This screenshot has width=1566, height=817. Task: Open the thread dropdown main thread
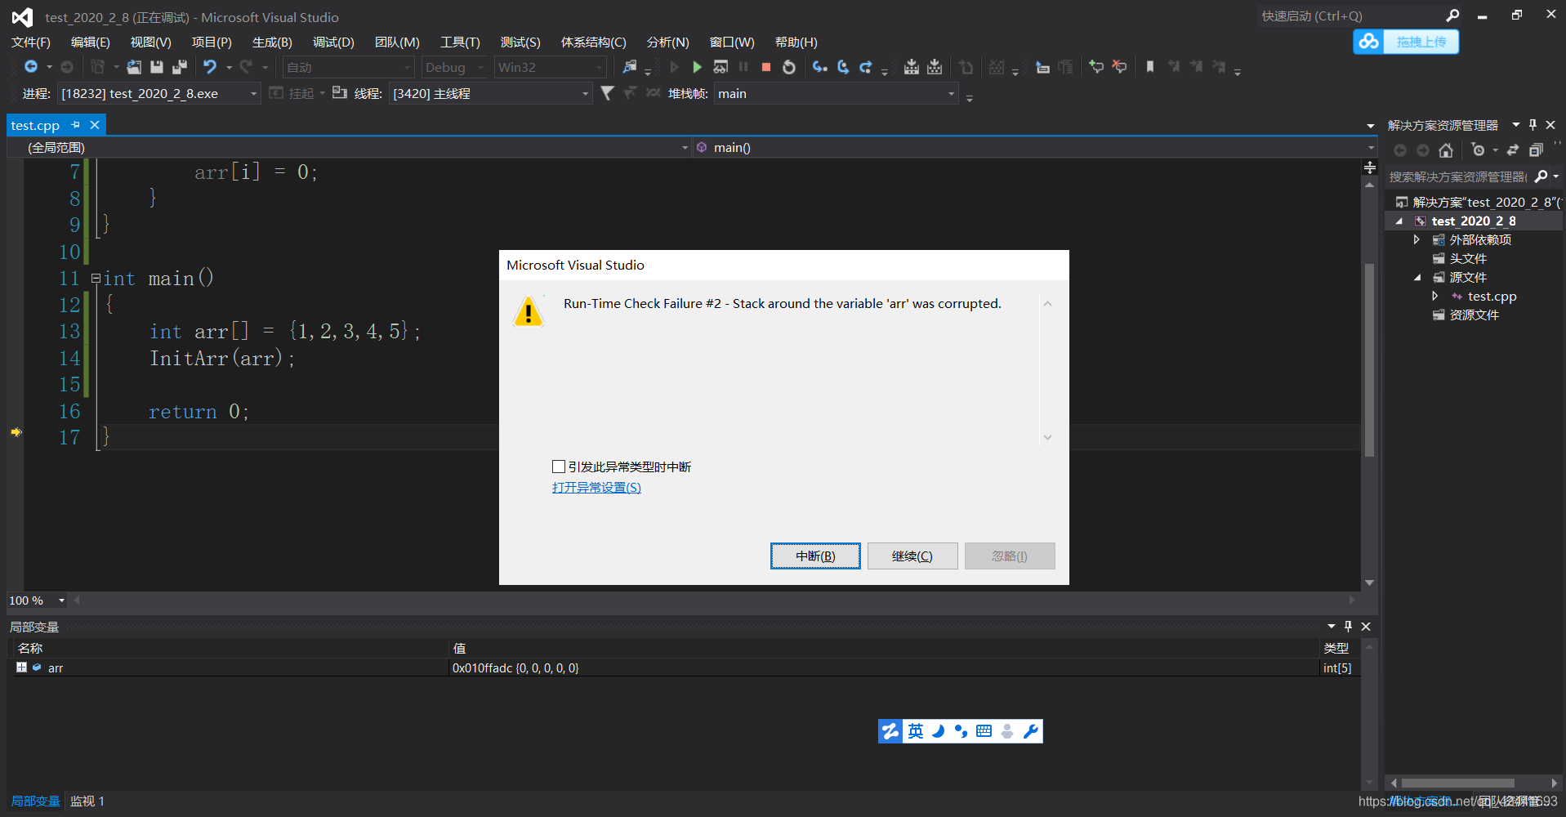coord(491,93)
